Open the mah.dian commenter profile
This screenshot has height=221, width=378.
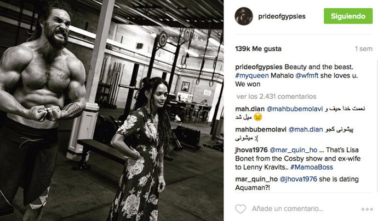click(250, 109)
